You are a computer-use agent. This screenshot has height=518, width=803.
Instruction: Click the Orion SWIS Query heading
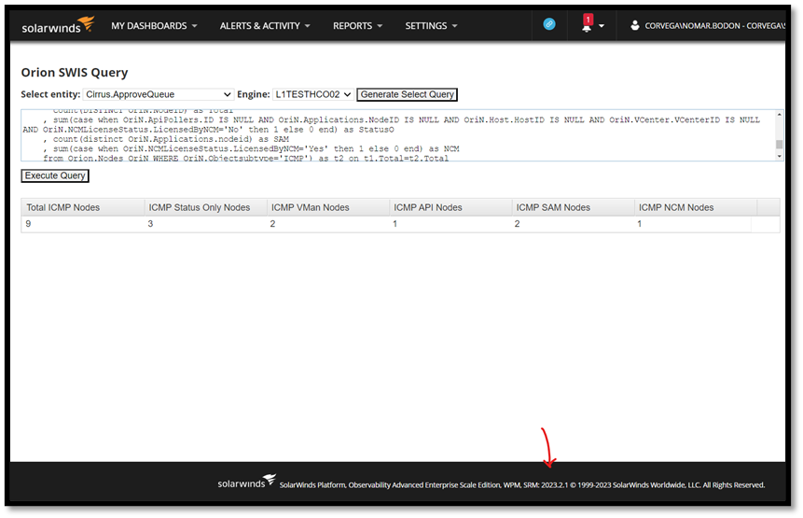(75, 72)
